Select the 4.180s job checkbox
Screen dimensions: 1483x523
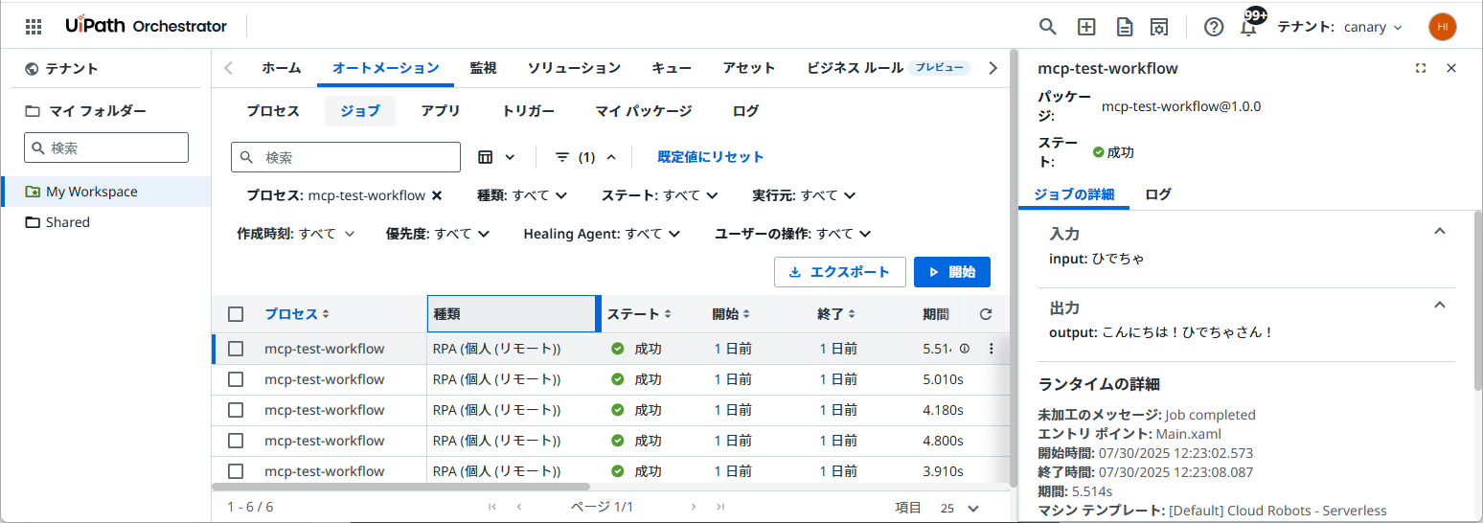coord(236,410)
